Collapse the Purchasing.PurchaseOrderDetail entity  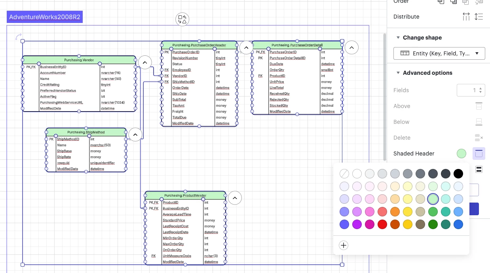point(351,47)
